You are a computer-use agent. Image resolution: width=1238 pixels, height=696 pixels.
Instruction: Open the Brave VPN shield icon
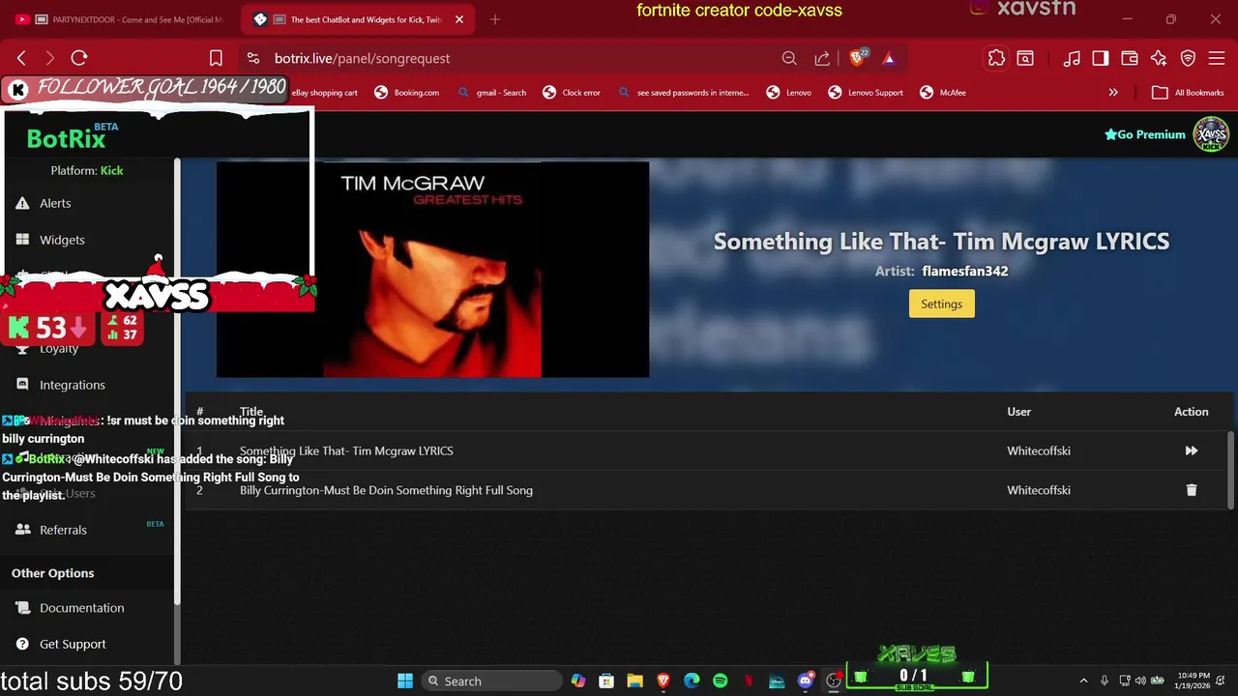click(x=1188, y=58)
